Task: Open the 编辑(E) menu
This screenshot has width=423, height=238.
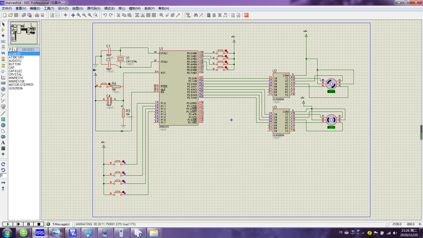Action: [x=35, y=8]
